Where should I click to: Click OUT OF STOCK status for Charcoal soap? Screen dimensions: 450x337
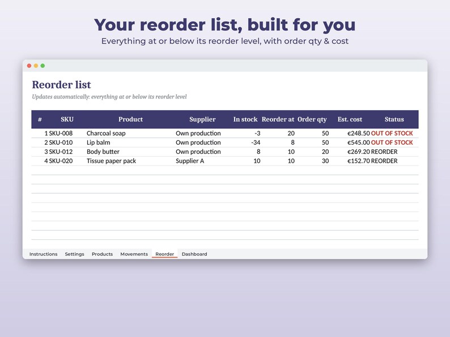392,133
